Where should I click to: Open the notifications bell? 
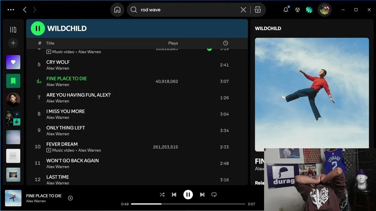point(286,10)
